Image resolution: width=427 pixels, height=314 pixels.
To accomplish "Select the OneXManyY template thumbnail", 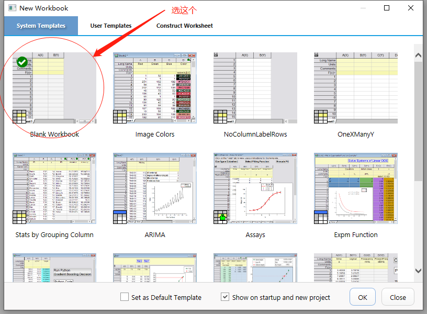I will click(x=356, y=88).
